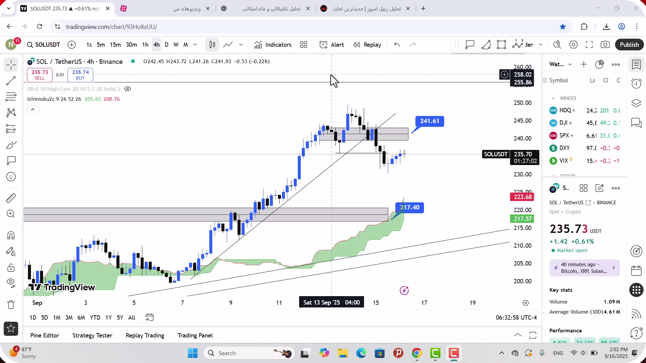Screen dimensions: 646x363
Task: Select the brush drawing tool
Action: (x=11, y=145)
